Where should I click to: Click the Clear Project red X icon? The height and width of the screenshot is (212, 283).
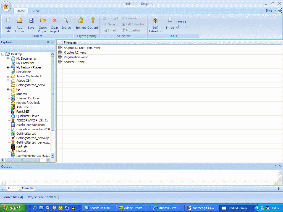(54, 21)
